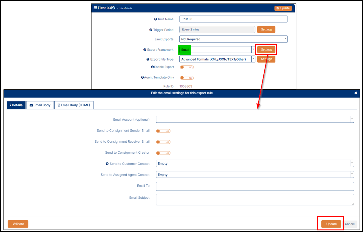Open the Send to Assigned Agent Contact dropdown
363x232 pixels.
coord(254,175)
